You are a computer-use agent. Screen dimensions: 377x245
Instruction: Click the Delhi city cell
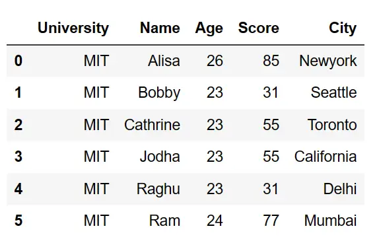tap(340, 189)
